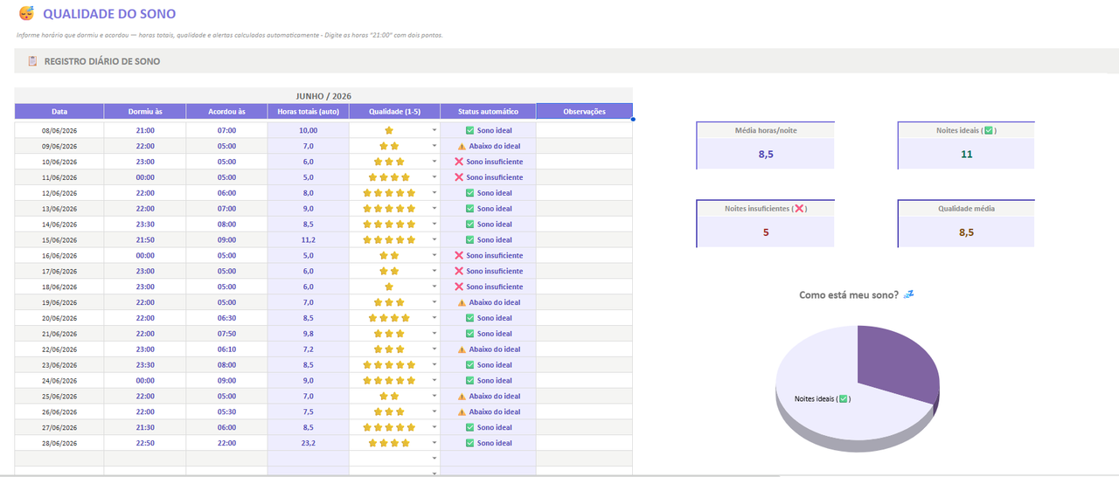Click Abaixo do ideal status for 25/06/2026
The height and width of the screenshot is (477, 1119).
click(x=489, y=397)
